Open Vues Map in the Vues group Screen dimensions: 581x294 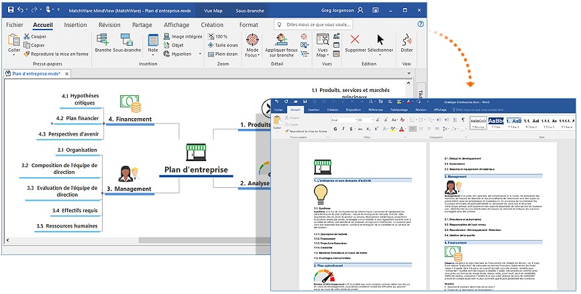click(x=322, y=45)
